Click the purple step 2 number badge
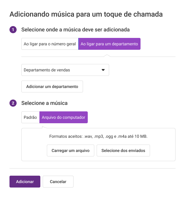Screen dimensions: 185x197 point(13,103)
